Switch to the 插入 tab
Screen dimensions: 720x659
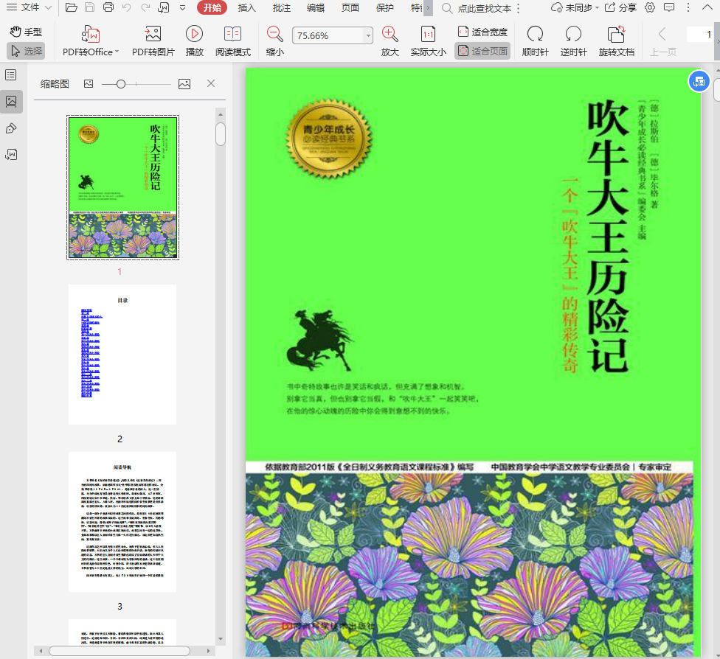click(x=247, y=7)
